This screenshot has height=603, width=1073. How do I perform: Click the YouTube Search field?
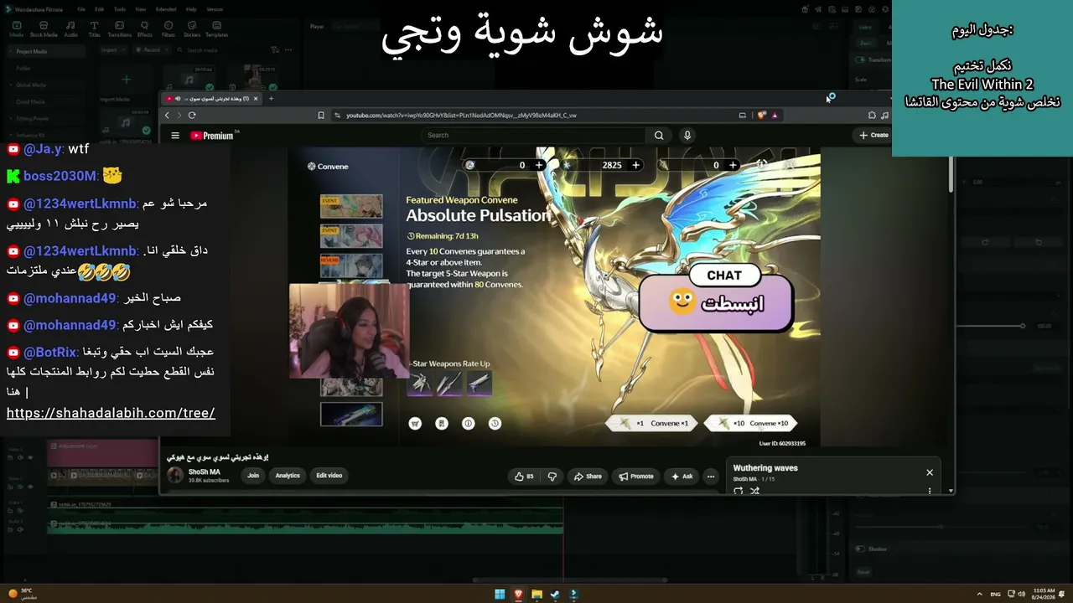tap(533, 135)
